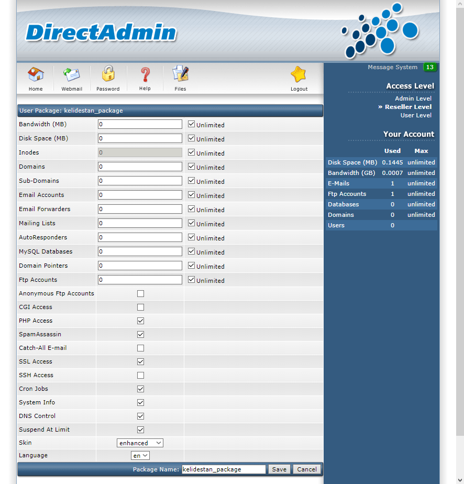
Task: Cancel package editing
Action: pyautogui.click(x=307, y=469)
